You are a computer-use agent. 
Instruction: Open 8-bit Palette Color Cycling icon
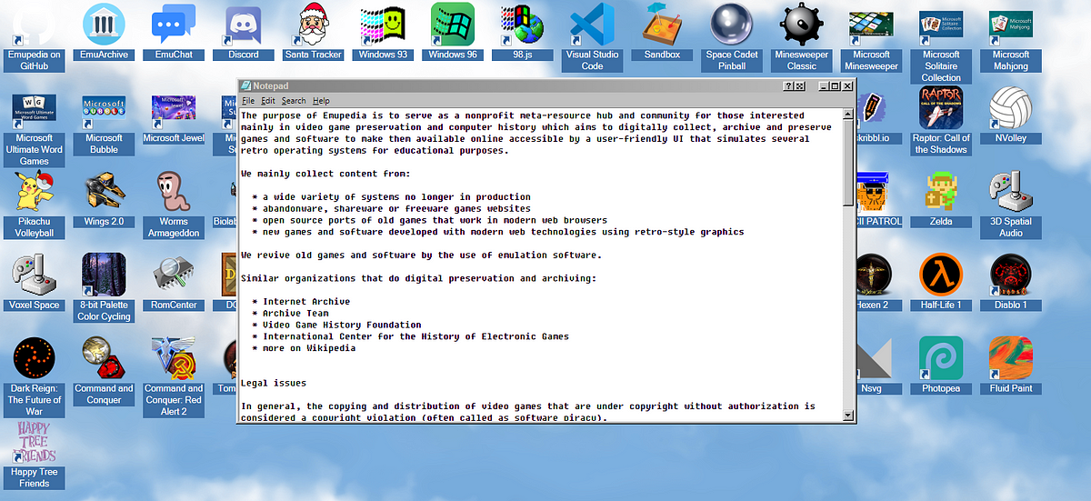point(104,288)
